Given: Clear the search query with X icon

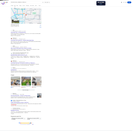Looking at the screenshot, I should coord(43,2).
